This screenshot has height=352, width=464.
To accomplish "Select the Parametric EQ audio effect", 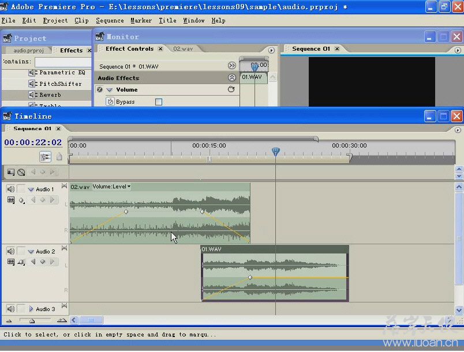I will [x=62, y=73].
